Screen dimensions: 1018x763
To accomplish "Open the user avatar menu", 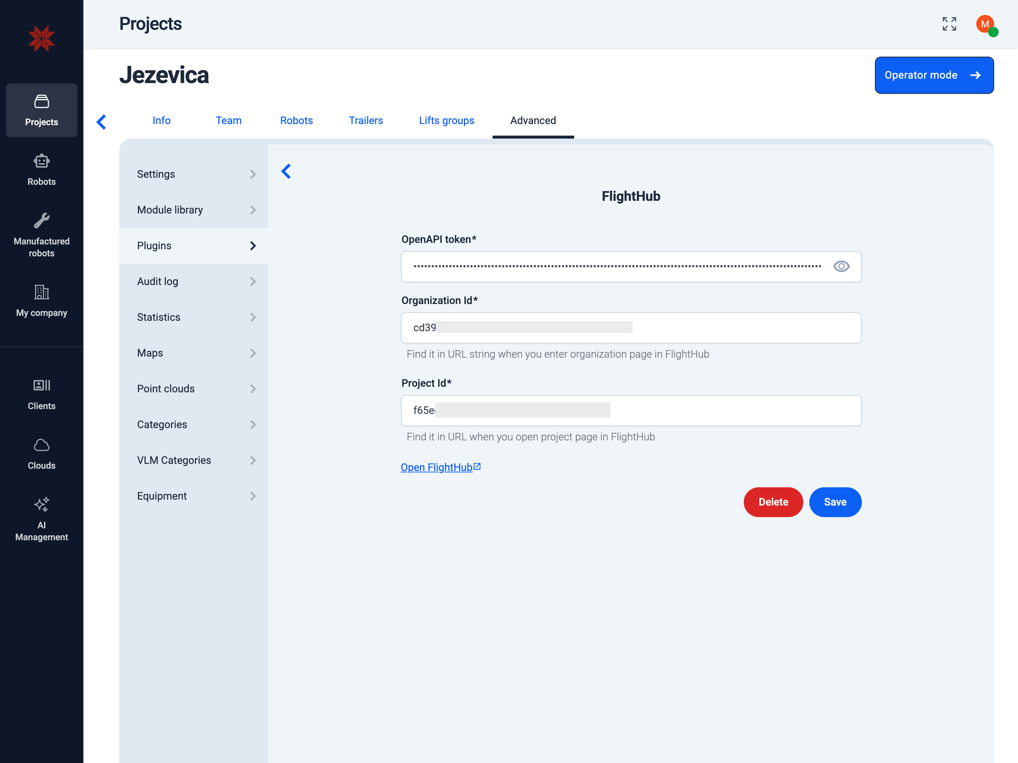I will click(x=986, y=24).
